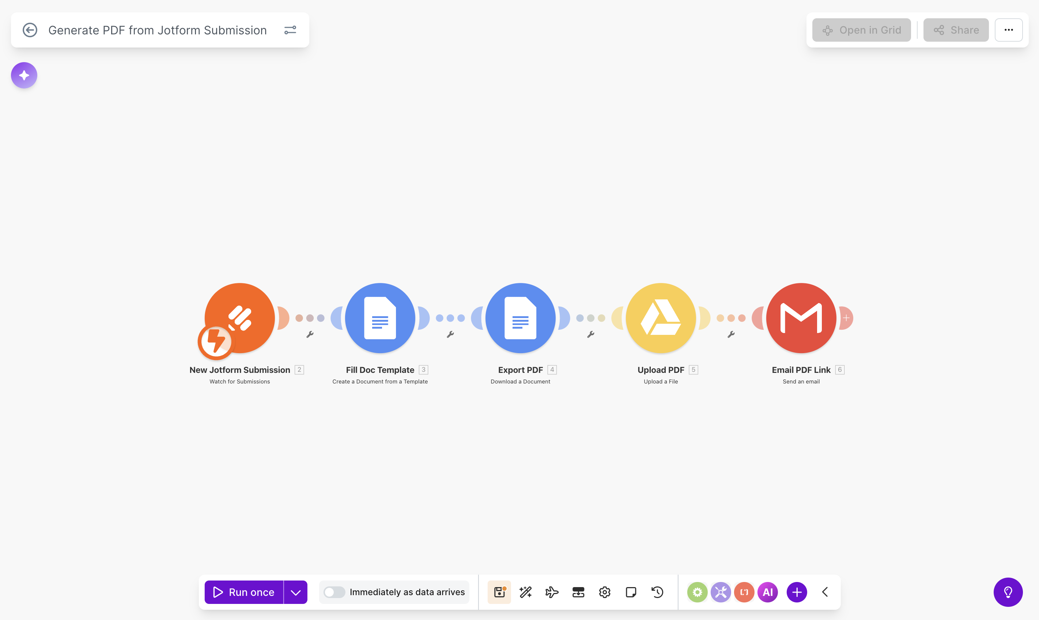Click the Export PDF label
Screen dimensions: 1039x620
tap(521, 370)
